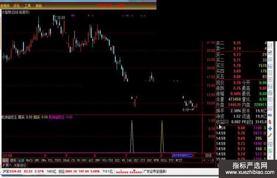Click 广发证券至强版 in status bar
The height and width of the screenshot is (178, 277).
[155, 171]
